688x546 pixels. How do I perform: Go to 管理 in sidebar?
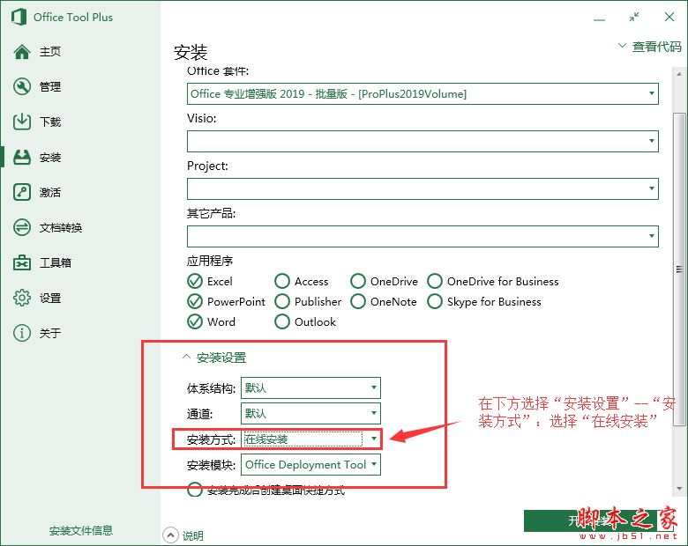pyautogui.click(x=50, y=87)
